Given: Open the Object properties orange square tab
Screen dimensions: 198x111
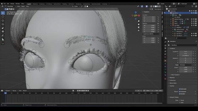Looking at the screenshot, I should coord(165,61).
